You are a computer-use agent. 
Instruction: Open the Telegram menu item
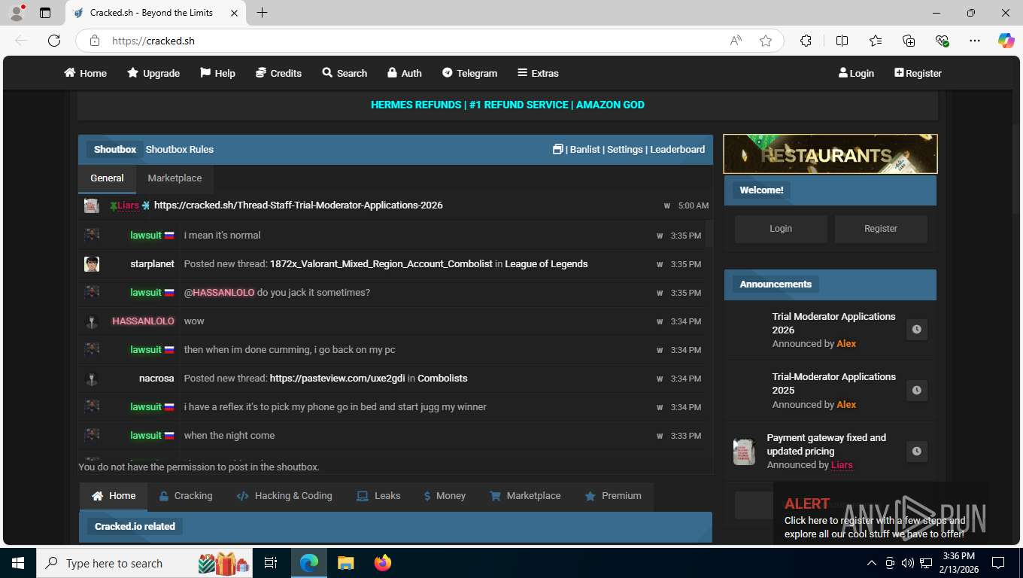coord(469,73)
